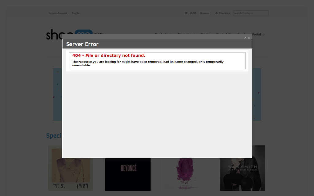Focus the Search Products field
The height and width of the screenshot is (196, 314).
coord(251,13)
